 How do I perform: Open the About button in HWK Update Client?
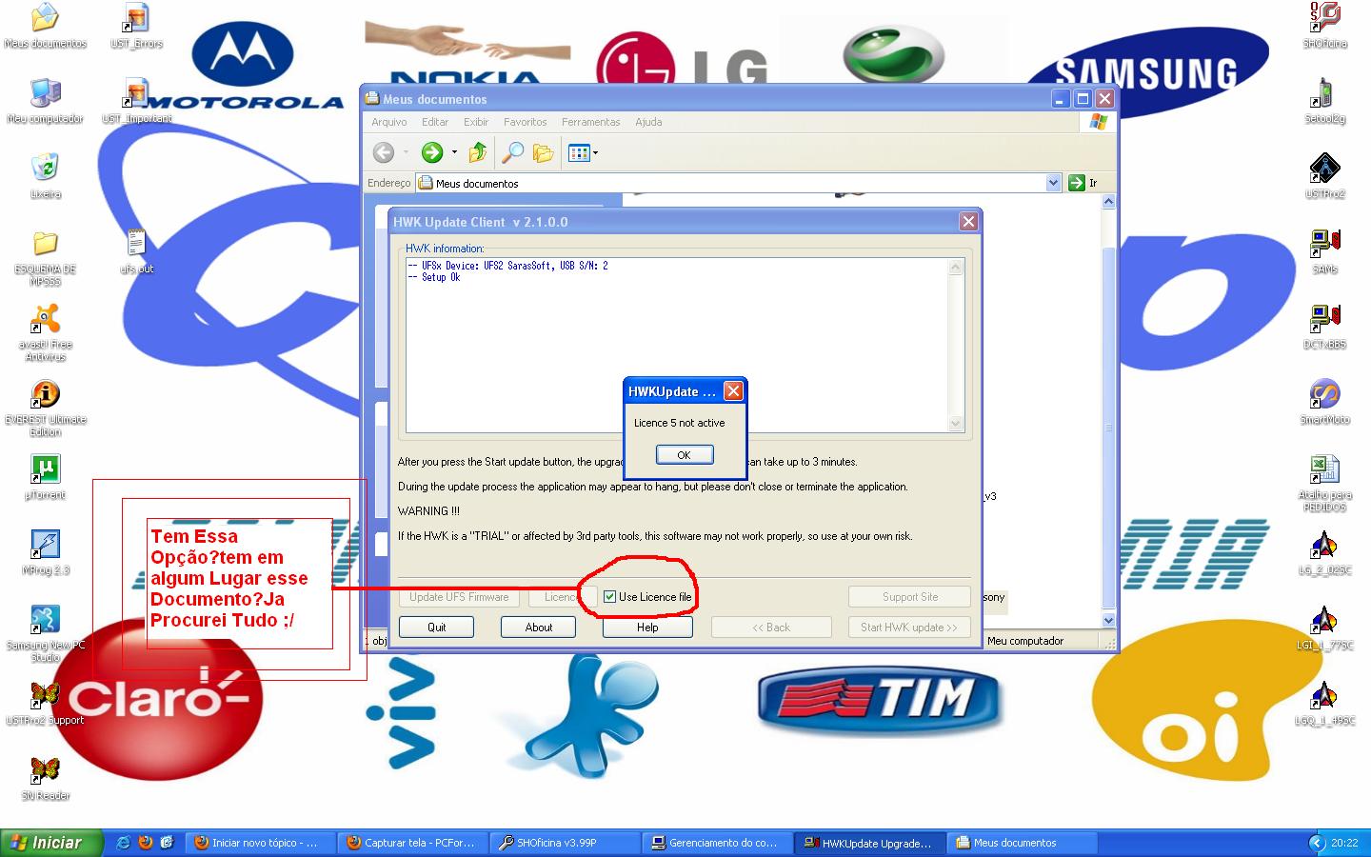coord(538,628)
